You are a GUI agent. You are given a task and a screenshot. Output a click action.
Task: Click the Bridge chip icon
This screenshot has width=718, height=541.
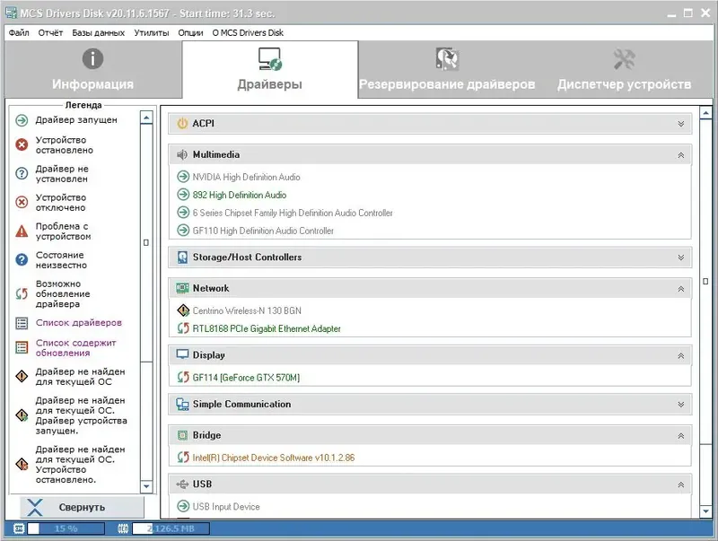point(182,435)
